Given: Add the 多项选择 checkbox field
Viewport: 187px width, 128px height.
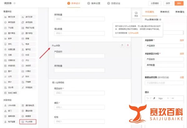Looking at the screenshot, I should coord(28,22).
